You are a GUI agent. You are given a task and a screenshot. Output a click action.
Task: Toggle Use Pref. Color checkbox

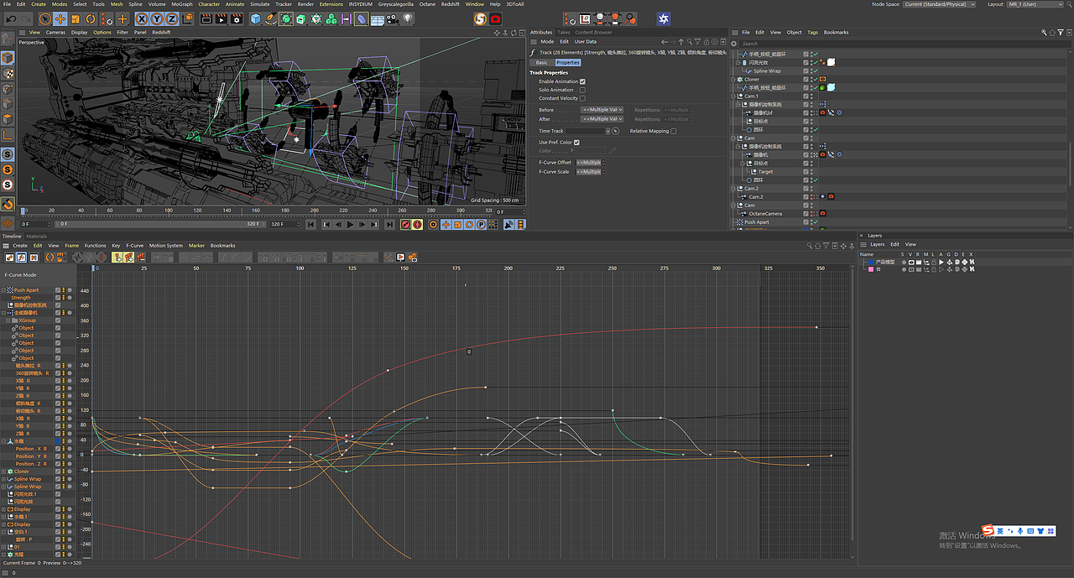(x=576, y=143)
